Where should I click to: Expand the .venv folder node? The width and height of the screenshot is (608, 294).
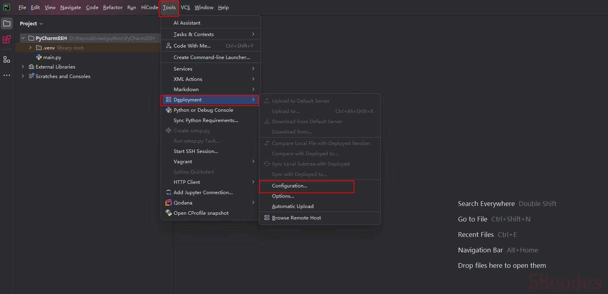pos(31,48)
